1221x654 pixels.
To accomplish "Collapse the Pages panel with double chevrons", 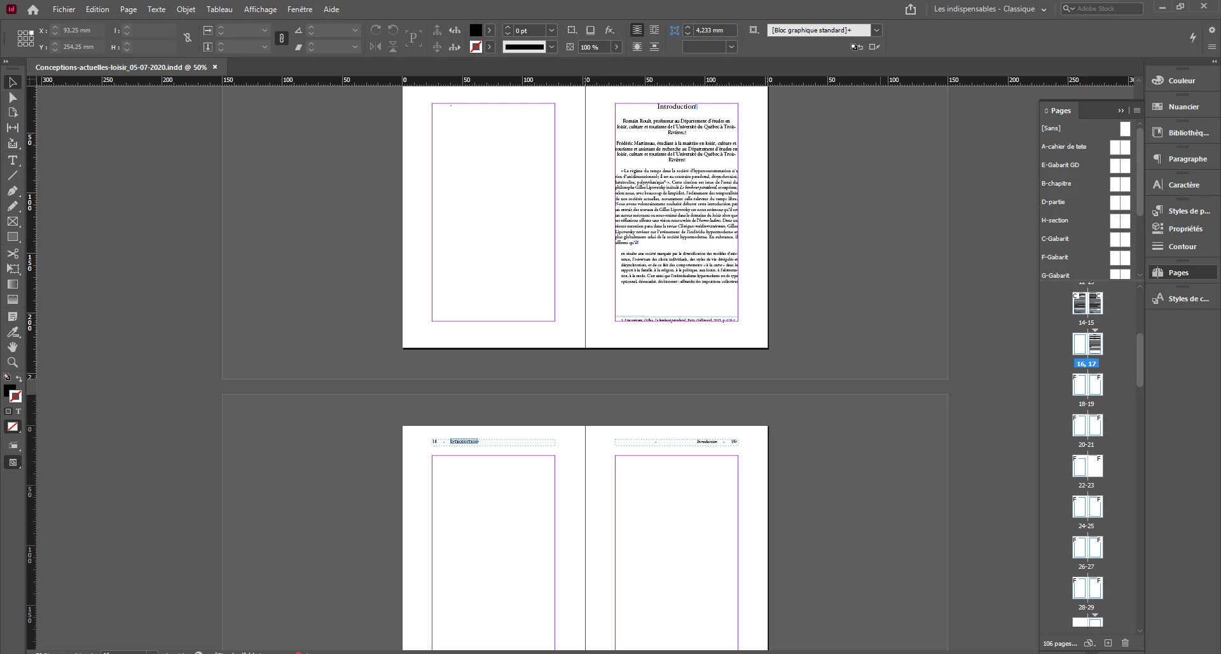I will 1121,111.
